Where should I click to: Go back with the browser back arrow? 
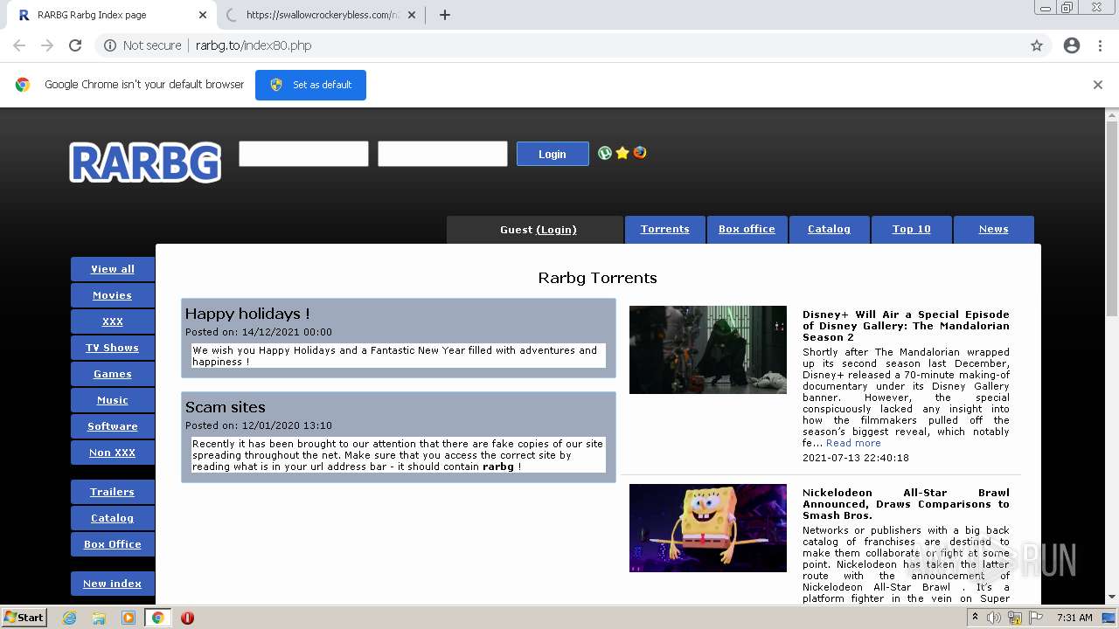(x=19, y=45)
